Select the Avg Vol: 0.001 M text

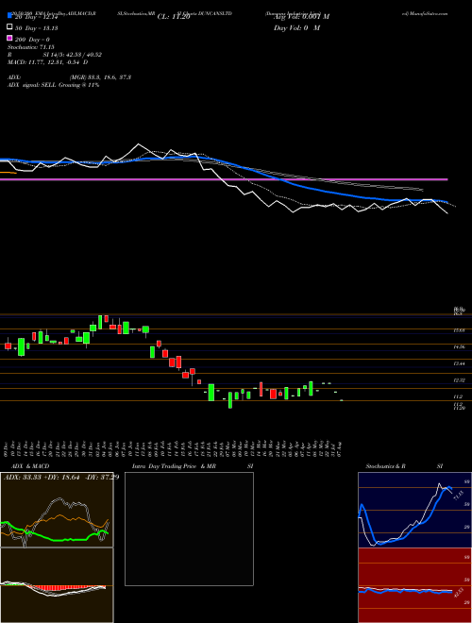tap(301, 17)
